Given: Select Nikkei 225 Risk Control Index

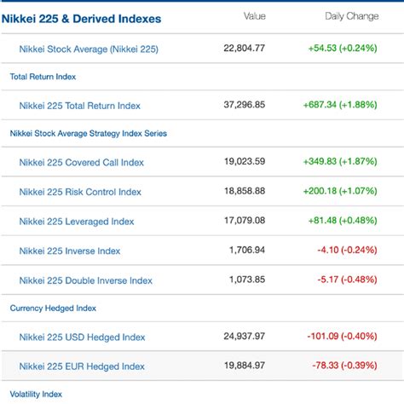Looking at the screenshot, I should click(x=80, y=192).
